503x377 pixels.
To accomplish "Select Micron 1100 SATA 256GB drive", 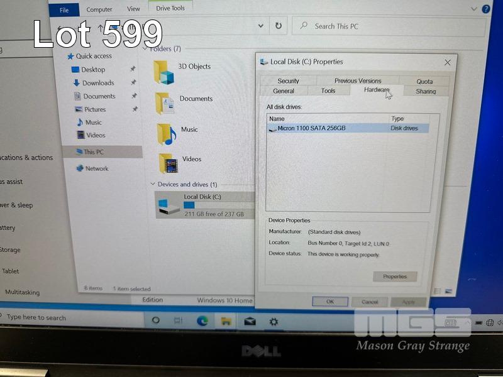I will [x=311, y=128].
